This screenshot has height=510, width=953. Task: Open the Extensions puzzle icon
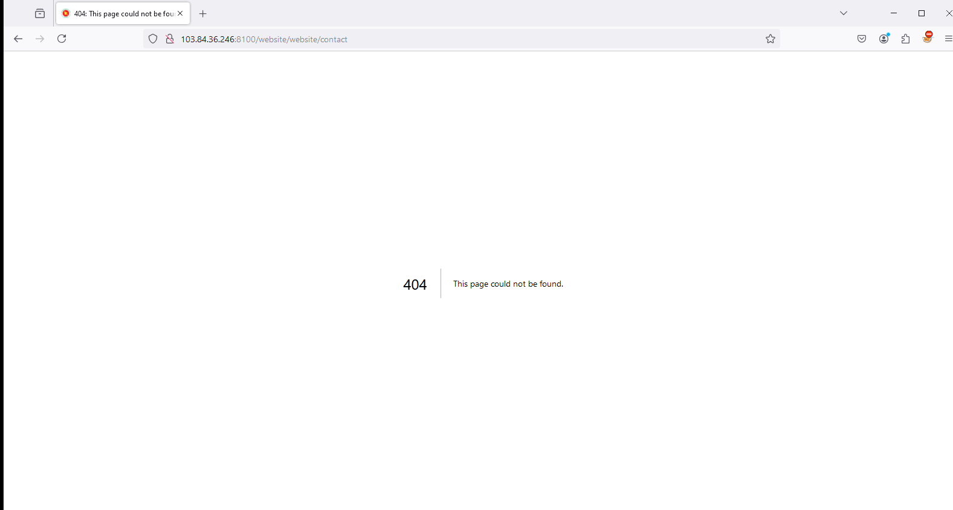[905, 39]
